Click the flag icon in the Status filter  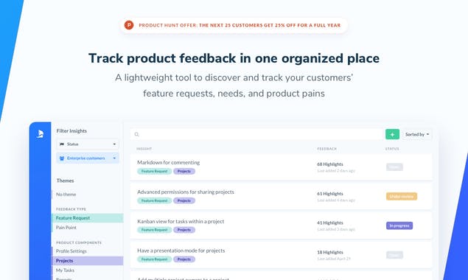click(x=62, y=144)
